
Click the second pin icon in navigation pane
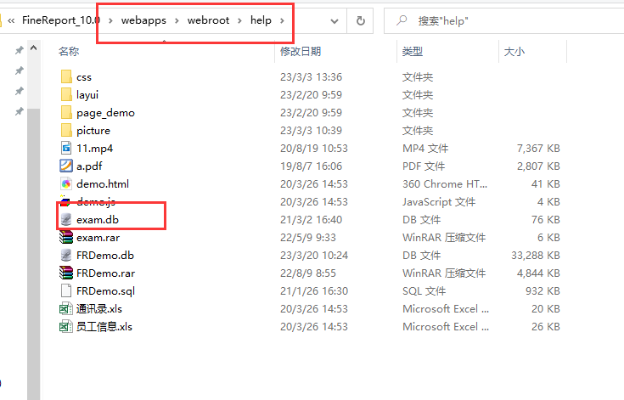(19, 70)
